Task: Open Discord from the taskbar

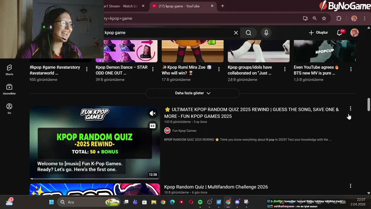Action: (x=237, y=202)
